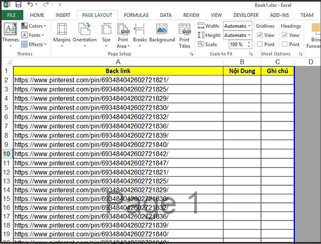321x244 pixels.
Task: Open the Undo history dropdown arrow
Action: click(x=36, y=4)
